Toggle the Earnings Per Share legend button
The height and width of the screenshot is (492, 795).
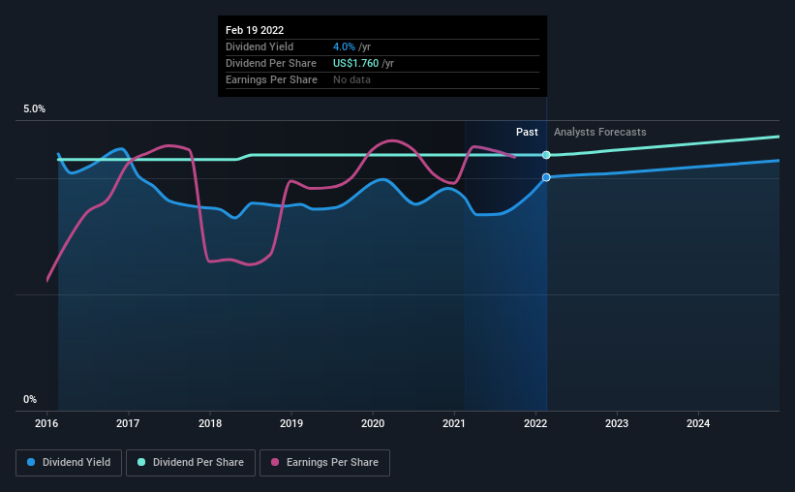coord(324,463)
